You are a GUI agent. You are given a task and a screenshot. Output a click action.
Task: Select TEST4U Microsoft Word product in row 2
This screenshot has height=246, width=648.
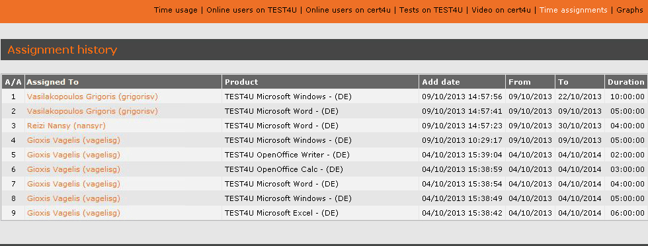tap(282, 111)
